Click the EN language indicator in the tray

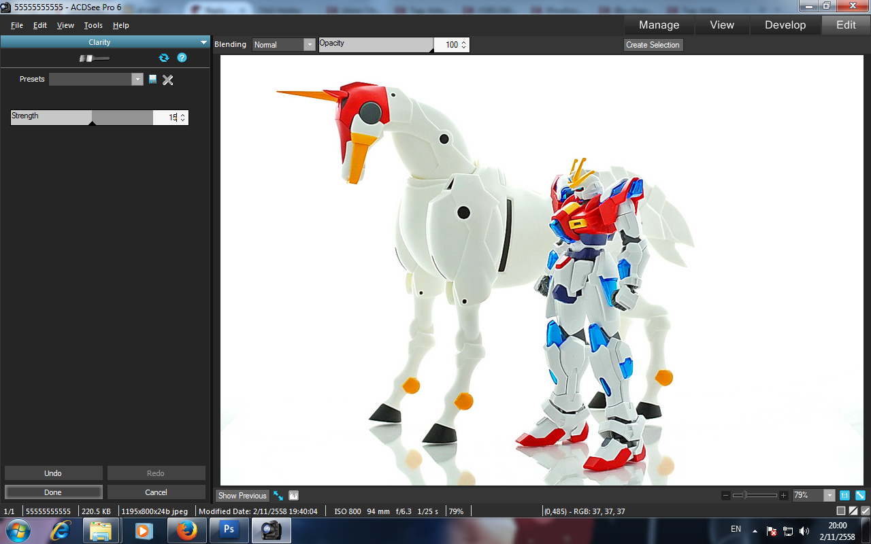(736, 529)
